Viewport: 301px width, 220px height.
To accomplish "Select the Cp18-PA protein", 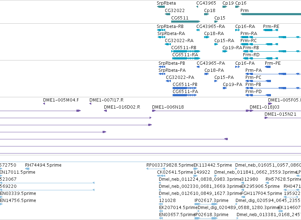I will 207,74.
